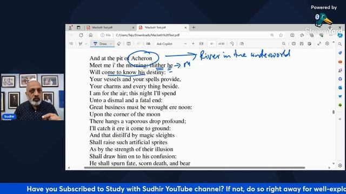Close the active *Macbeth Text.pdf tab
This screenshot has width=346, height=194.
[x=185, y=27]
